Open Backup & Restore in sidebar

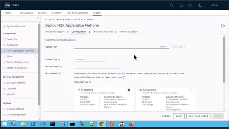pos(16,83)
